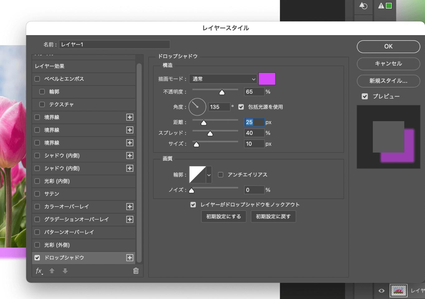Click plus icon beside カラーオーバーレイ
Viewport: 425px width, 299px height.
coord(130,207)
